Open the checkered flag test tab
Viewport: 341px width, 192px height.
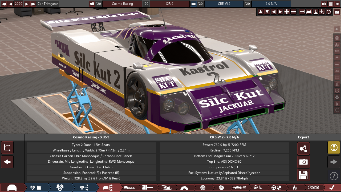[x=313, y=188]
